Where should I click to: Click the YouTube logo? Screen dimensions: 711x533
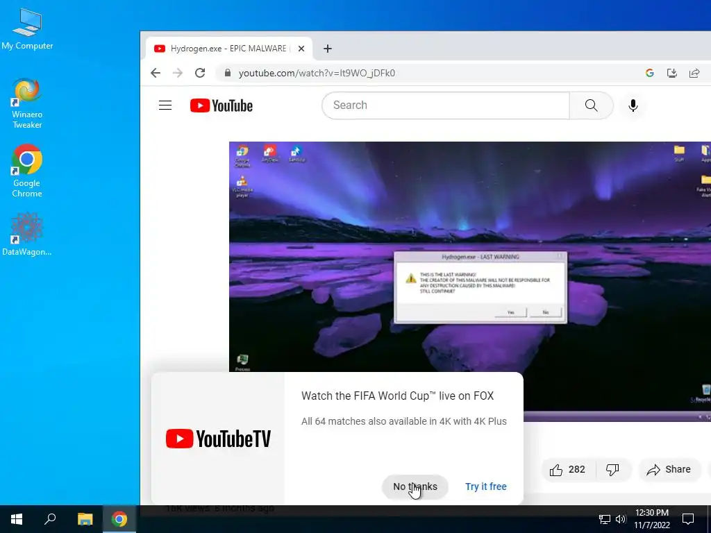pos(221,105)
